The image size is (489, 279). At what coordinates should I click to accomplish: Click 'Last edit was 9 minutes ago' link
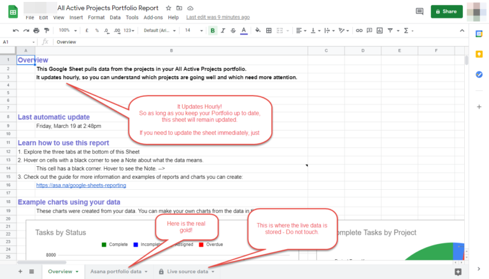coord(218,17)
